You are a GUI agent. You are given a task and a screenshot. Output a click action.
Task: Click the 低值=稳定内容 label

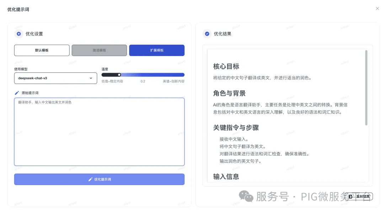(x=112, y=81)
